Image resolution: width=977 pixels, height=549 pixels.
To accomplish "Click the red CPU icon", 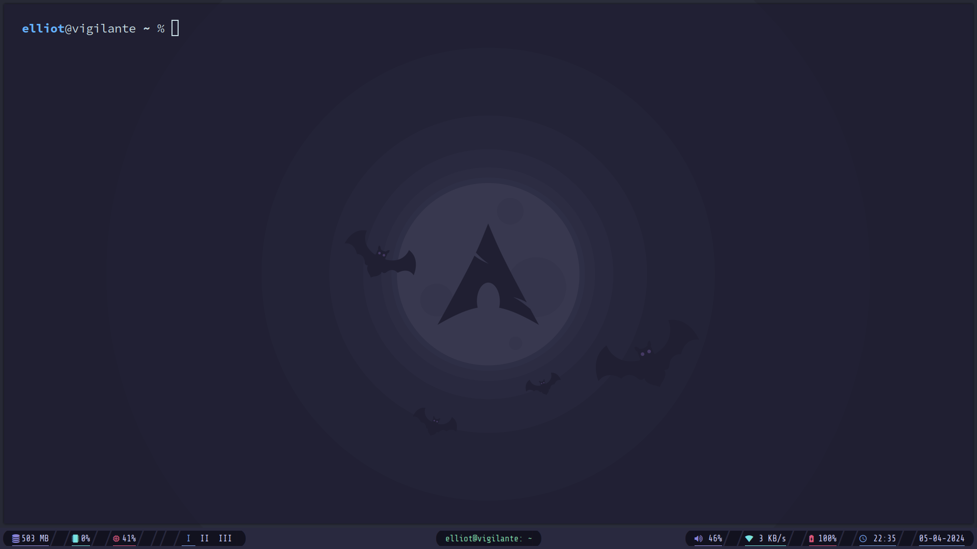I will tap(116, 538).
